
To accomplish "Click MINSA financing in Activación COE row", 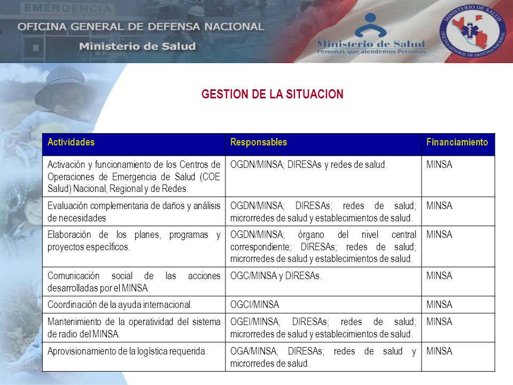I will 458,176.
